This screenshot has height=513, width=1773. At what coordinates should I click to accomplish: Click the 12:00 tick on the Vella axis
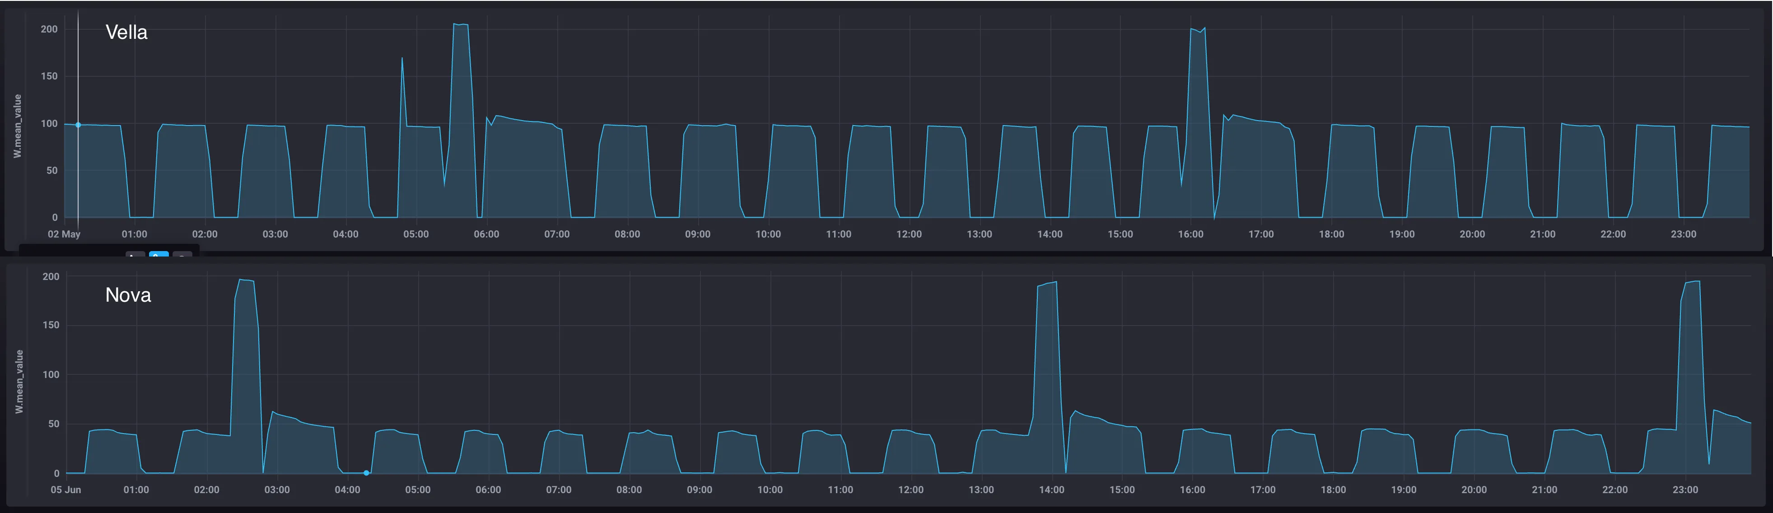[909, 234]
